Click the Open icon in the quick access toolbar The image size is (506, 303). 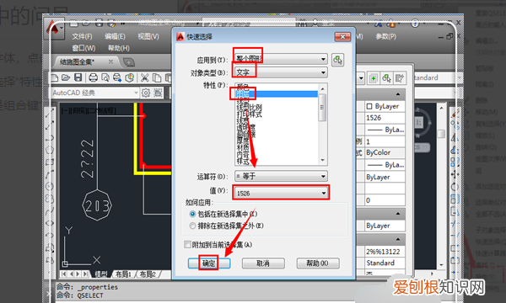[86, 24]
